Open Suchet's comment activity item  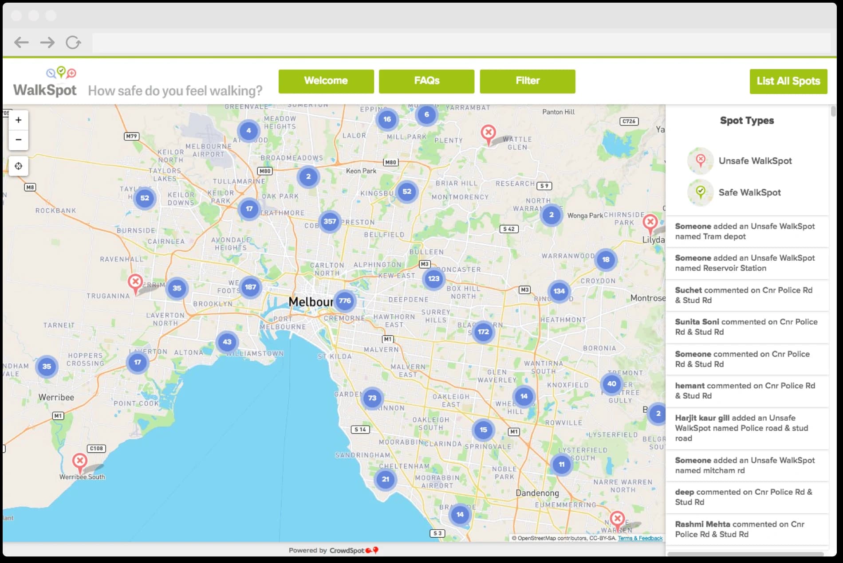tap(747, 295)
